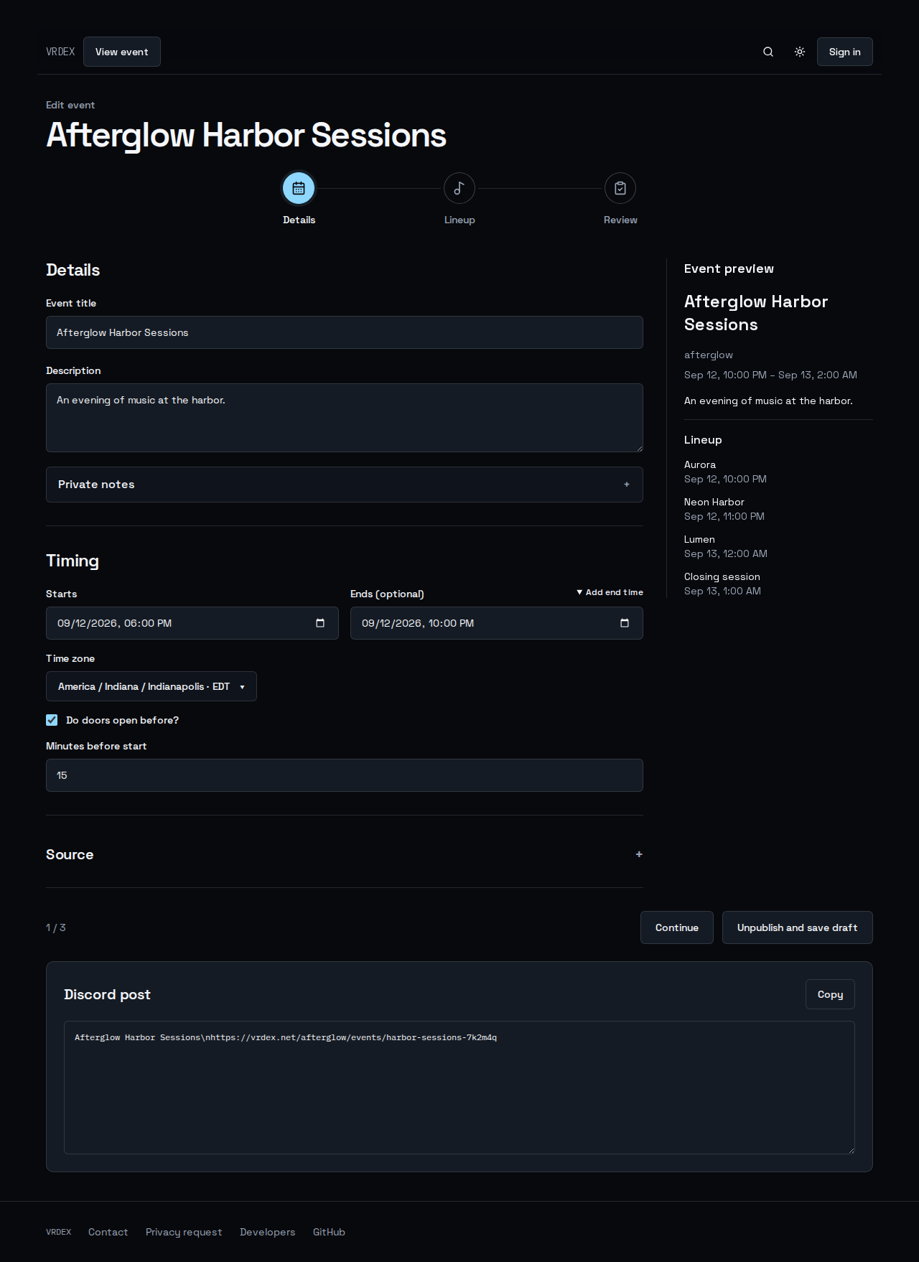Switch to the Review step label
The image size is (919, 1262).
(x=620, y=220)
